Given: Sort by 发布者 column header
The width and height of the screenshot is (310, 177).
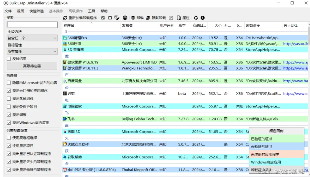Looking at the screenshot, I should tap(139, 25).
